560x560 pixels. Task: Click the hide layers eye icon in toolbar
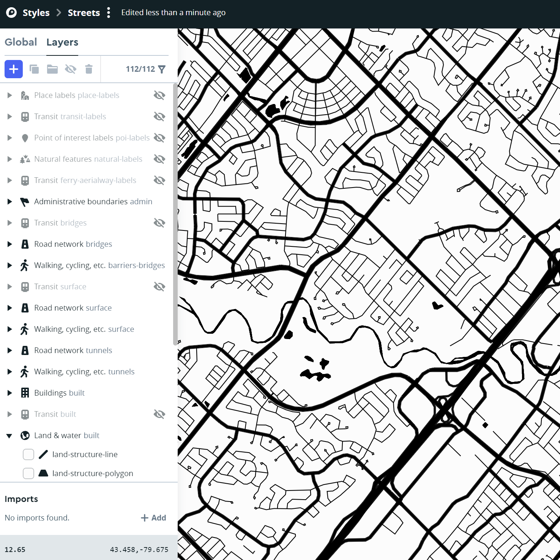71,69
